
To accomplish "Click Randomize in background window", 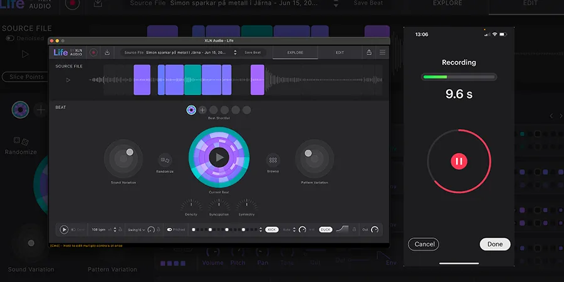I will pyautogui.click(x=21, y=145).
